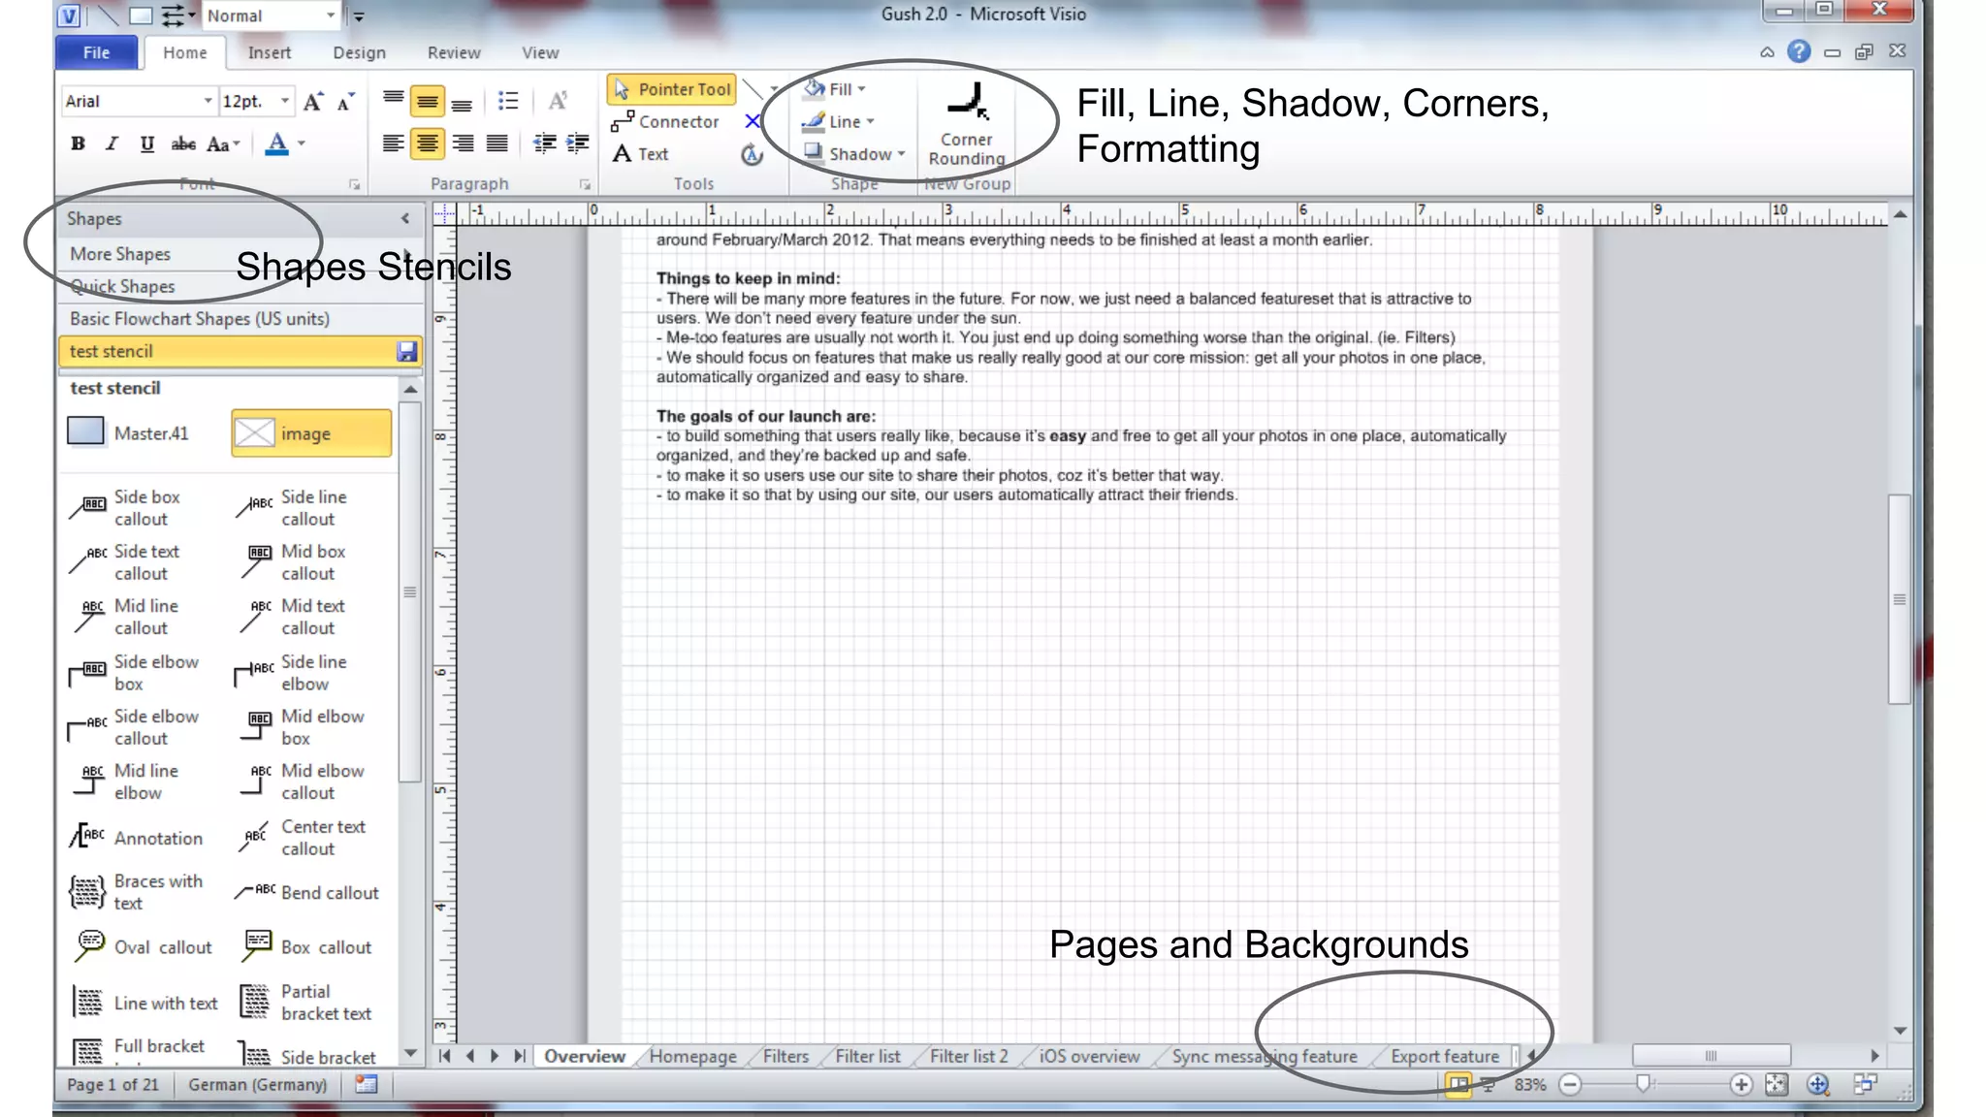Click the zoom out minus button
The image size is (1986, 1117).
pos(1570,1085)
